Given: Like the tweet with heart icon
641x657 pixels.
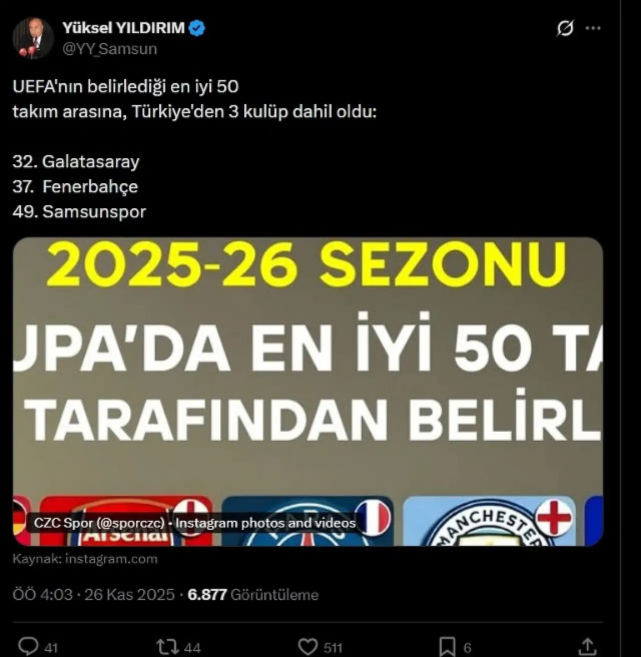Looking at the screenshot, I should 307,646.
